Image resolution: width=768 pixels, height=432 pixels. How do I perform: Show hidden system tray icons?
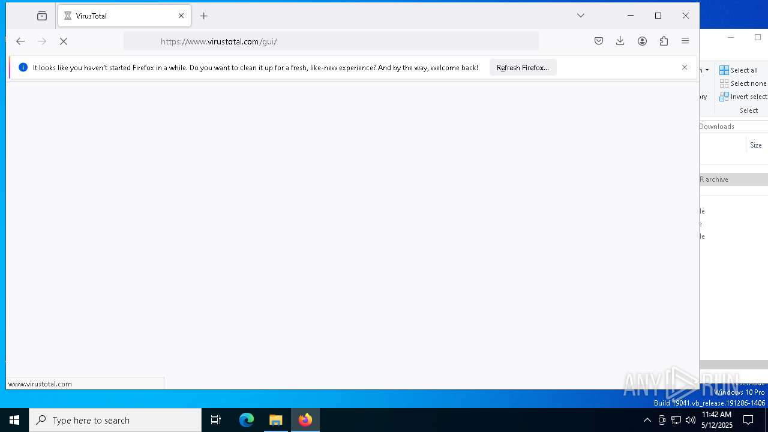(647, 420)
